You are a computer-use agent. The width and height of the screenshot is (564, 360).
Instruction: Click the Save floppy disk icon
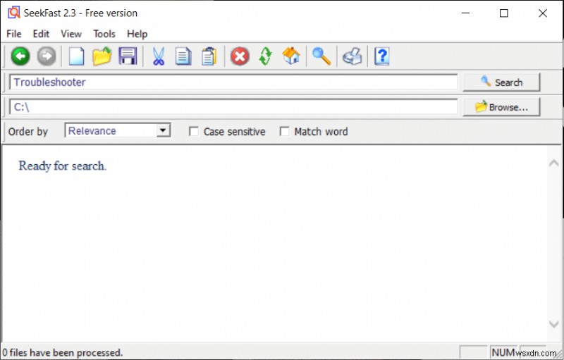tap(128, 56)
